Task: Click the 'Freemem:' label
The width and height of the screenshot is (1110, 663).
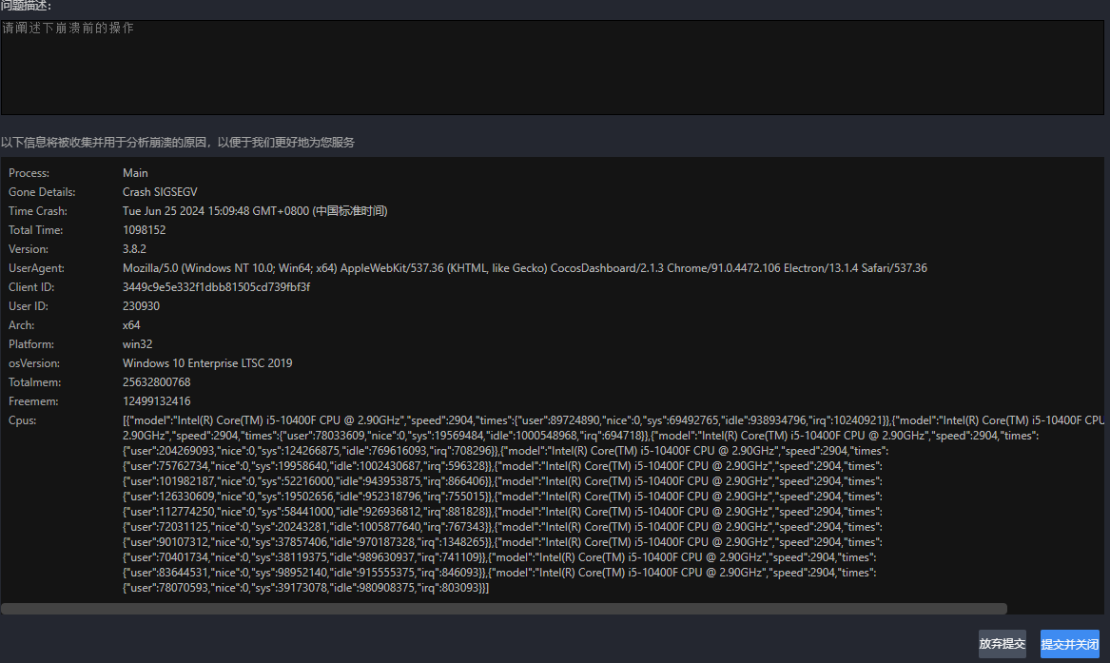Action: (33, 402)
